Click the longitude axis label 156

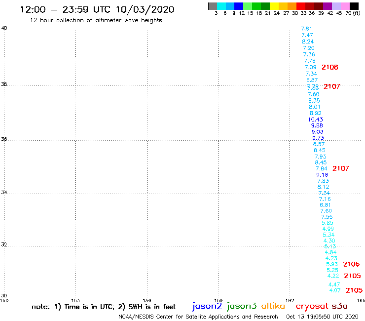(x=147, y=300)
